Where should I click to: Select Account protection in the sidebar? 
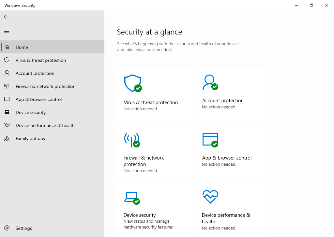(x=35, y=73)
